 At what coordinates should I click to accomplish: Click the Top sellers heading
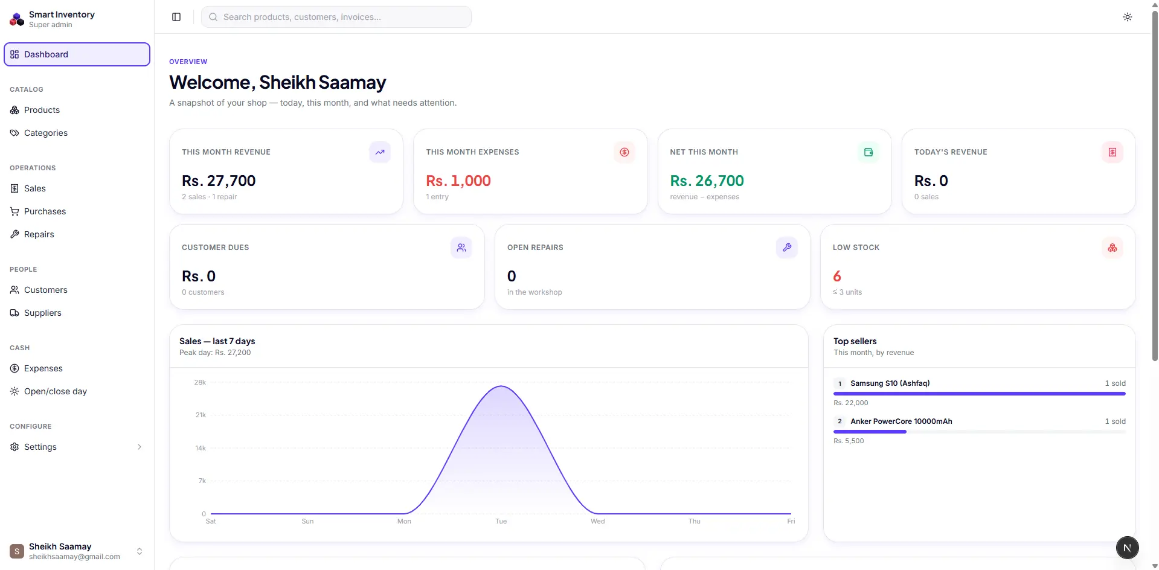(855, 341)
